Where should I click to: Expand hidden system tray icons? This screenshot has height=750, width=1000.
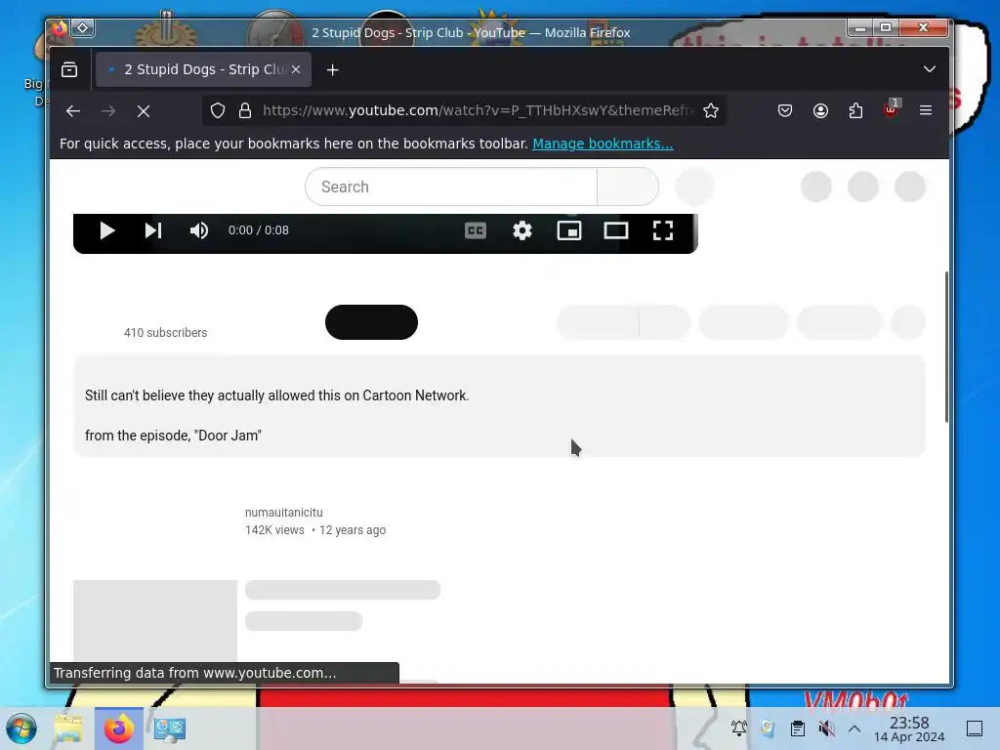point(854,729)
